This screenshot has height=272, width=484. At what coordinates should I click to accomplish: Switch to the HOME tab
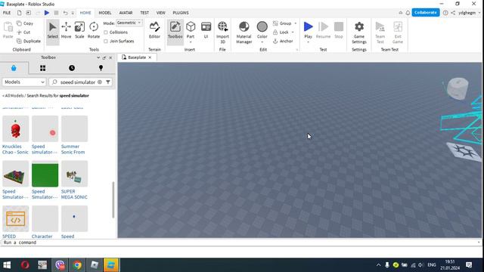click(x=85, y=13)
